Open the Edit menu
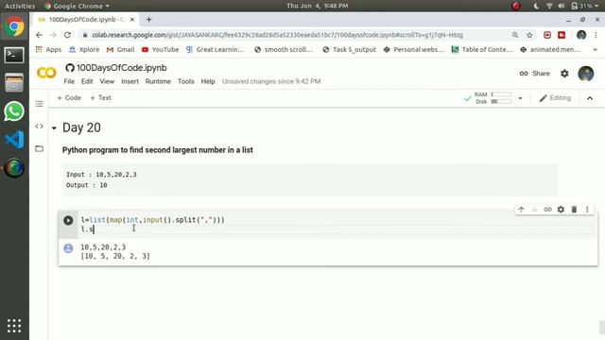This screenshot has width=605, height=340. point(87,81)
